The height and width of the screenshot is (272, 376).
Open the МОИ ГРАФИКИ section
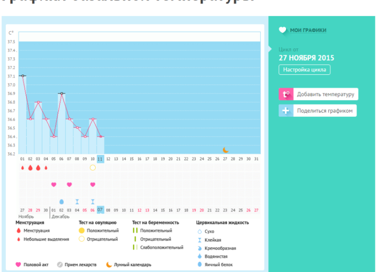308,30
